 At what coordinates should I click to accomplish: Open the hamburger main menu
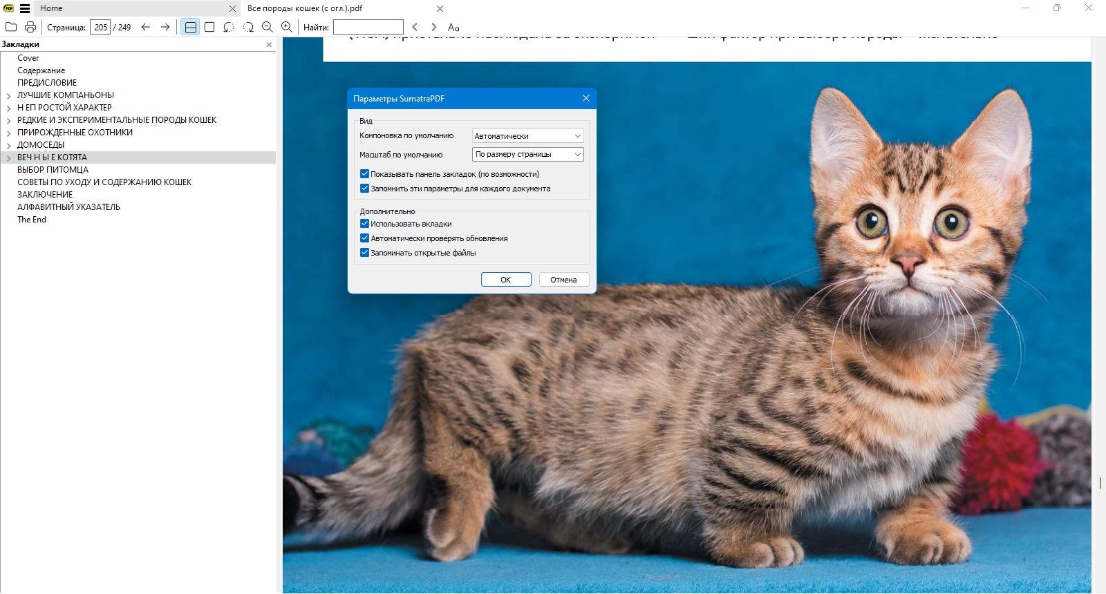[25, 8]
